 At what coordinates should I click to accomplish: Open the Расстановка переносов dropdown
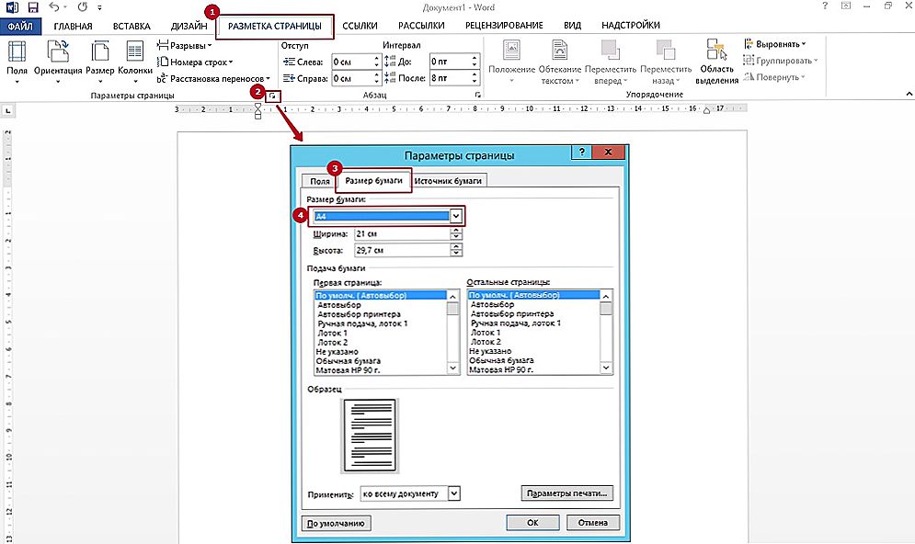pyautogui.click(x=213, y=78)
